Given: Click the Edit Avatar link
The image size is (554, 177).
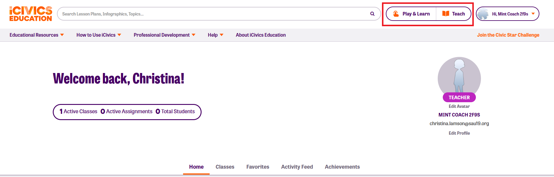Looking at the screenshot, I should [459, 106].
